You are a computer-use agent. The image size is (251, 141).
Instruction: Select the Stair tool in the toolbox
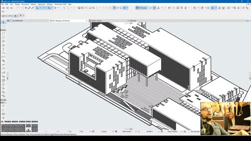(4, 61)
